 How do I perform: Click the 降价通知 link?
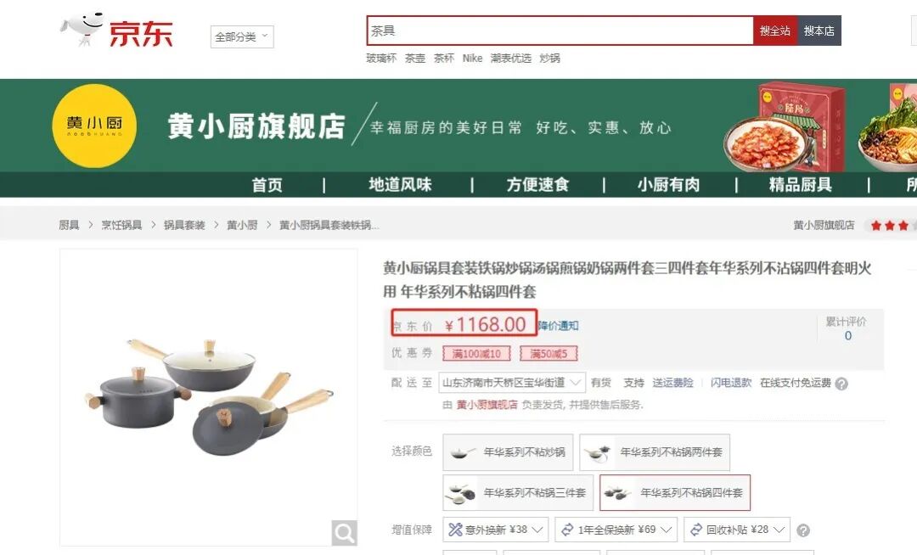(559, 326)
